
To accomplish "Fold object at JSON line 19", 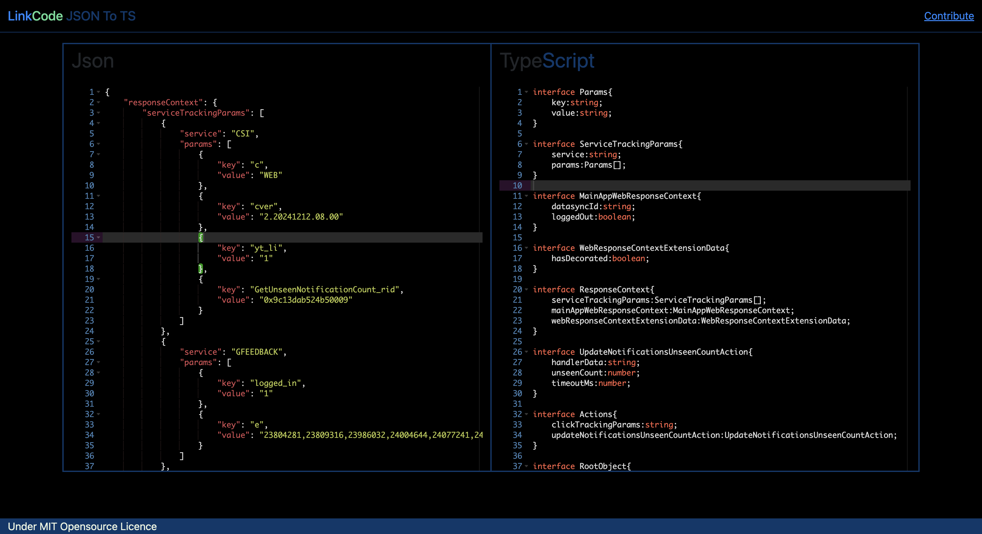I will coord(99,279).
